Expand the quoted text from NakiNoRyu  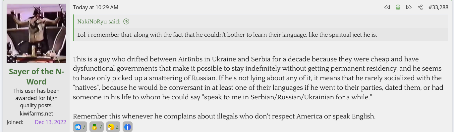pyautogui.click(x=227, y=35)
